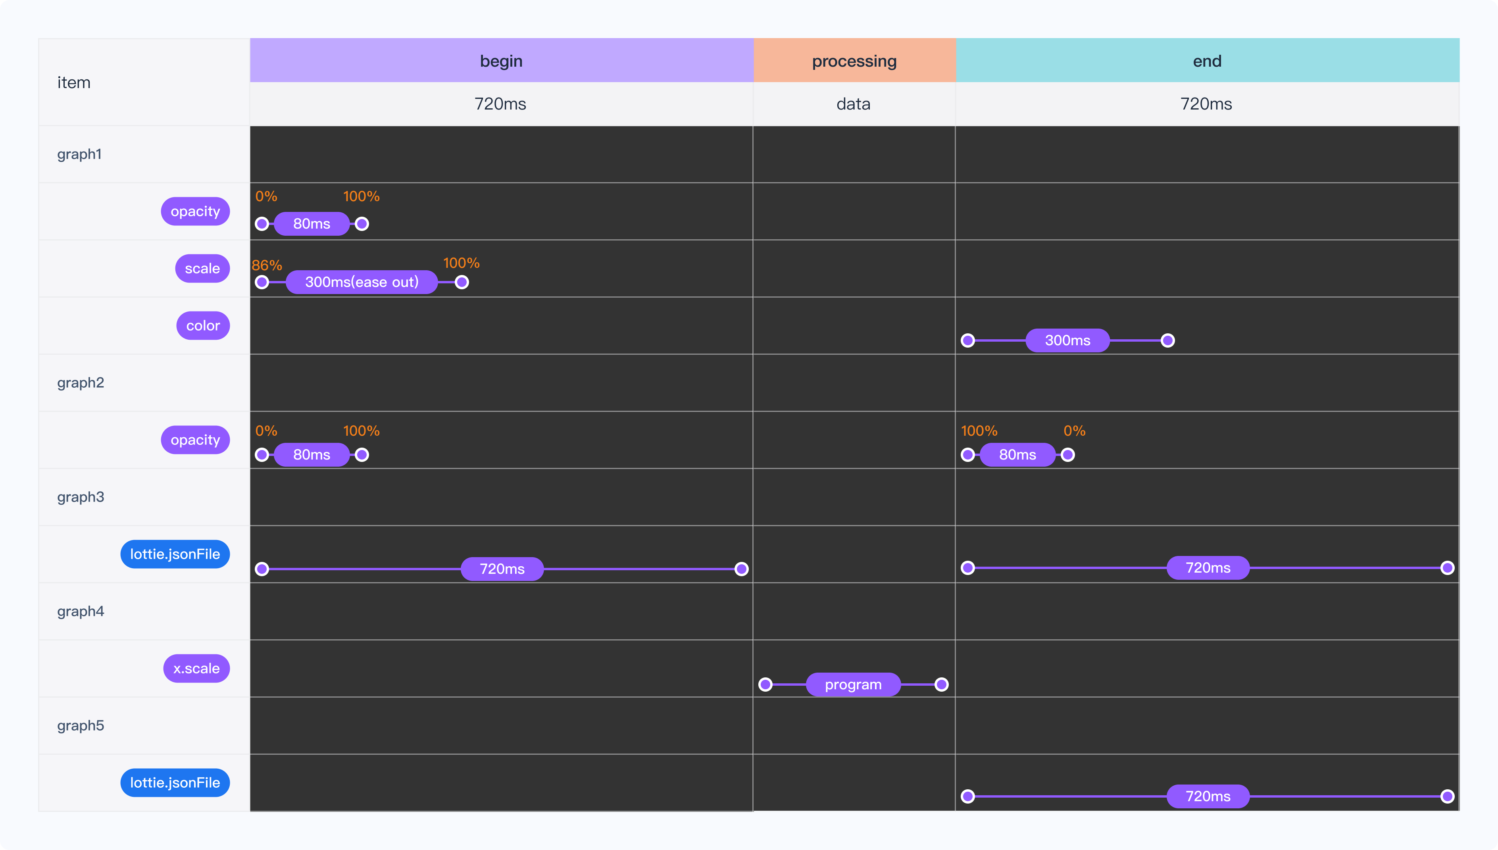Click the program duration pill
Viewport: 1498px width, 850px height.
[x=853, y=685]
